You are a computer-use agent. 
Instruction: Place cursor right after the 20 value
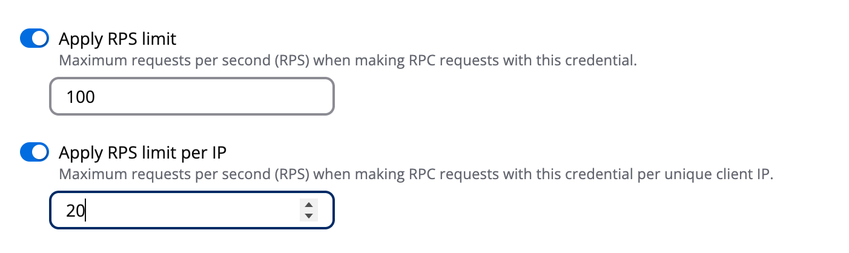click(x=86, y=210)
